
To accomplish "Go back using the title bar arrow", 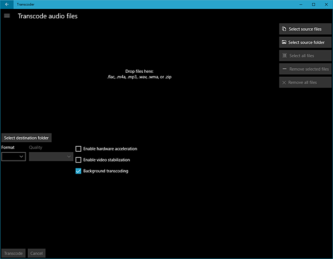I will pos(7,4).
